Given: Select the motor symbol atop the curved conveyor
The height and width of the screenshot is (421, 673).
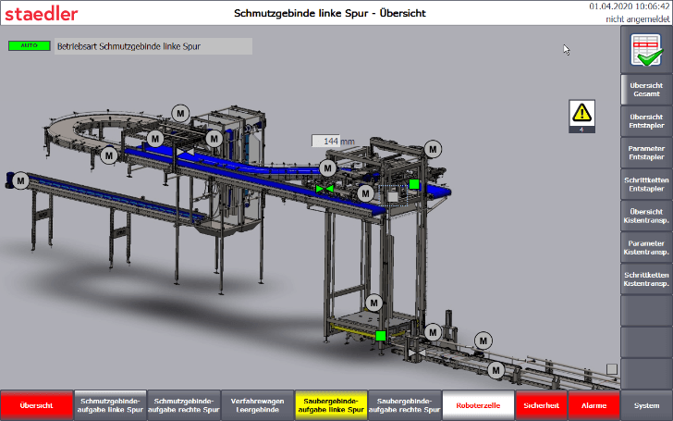Looking at the screenshot, I should [179, 112].
